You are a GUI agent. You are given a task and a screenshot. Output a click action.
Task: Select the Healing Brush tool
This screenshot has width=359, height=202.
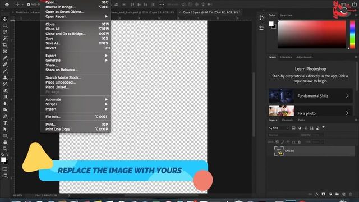[x=5, y=65]
